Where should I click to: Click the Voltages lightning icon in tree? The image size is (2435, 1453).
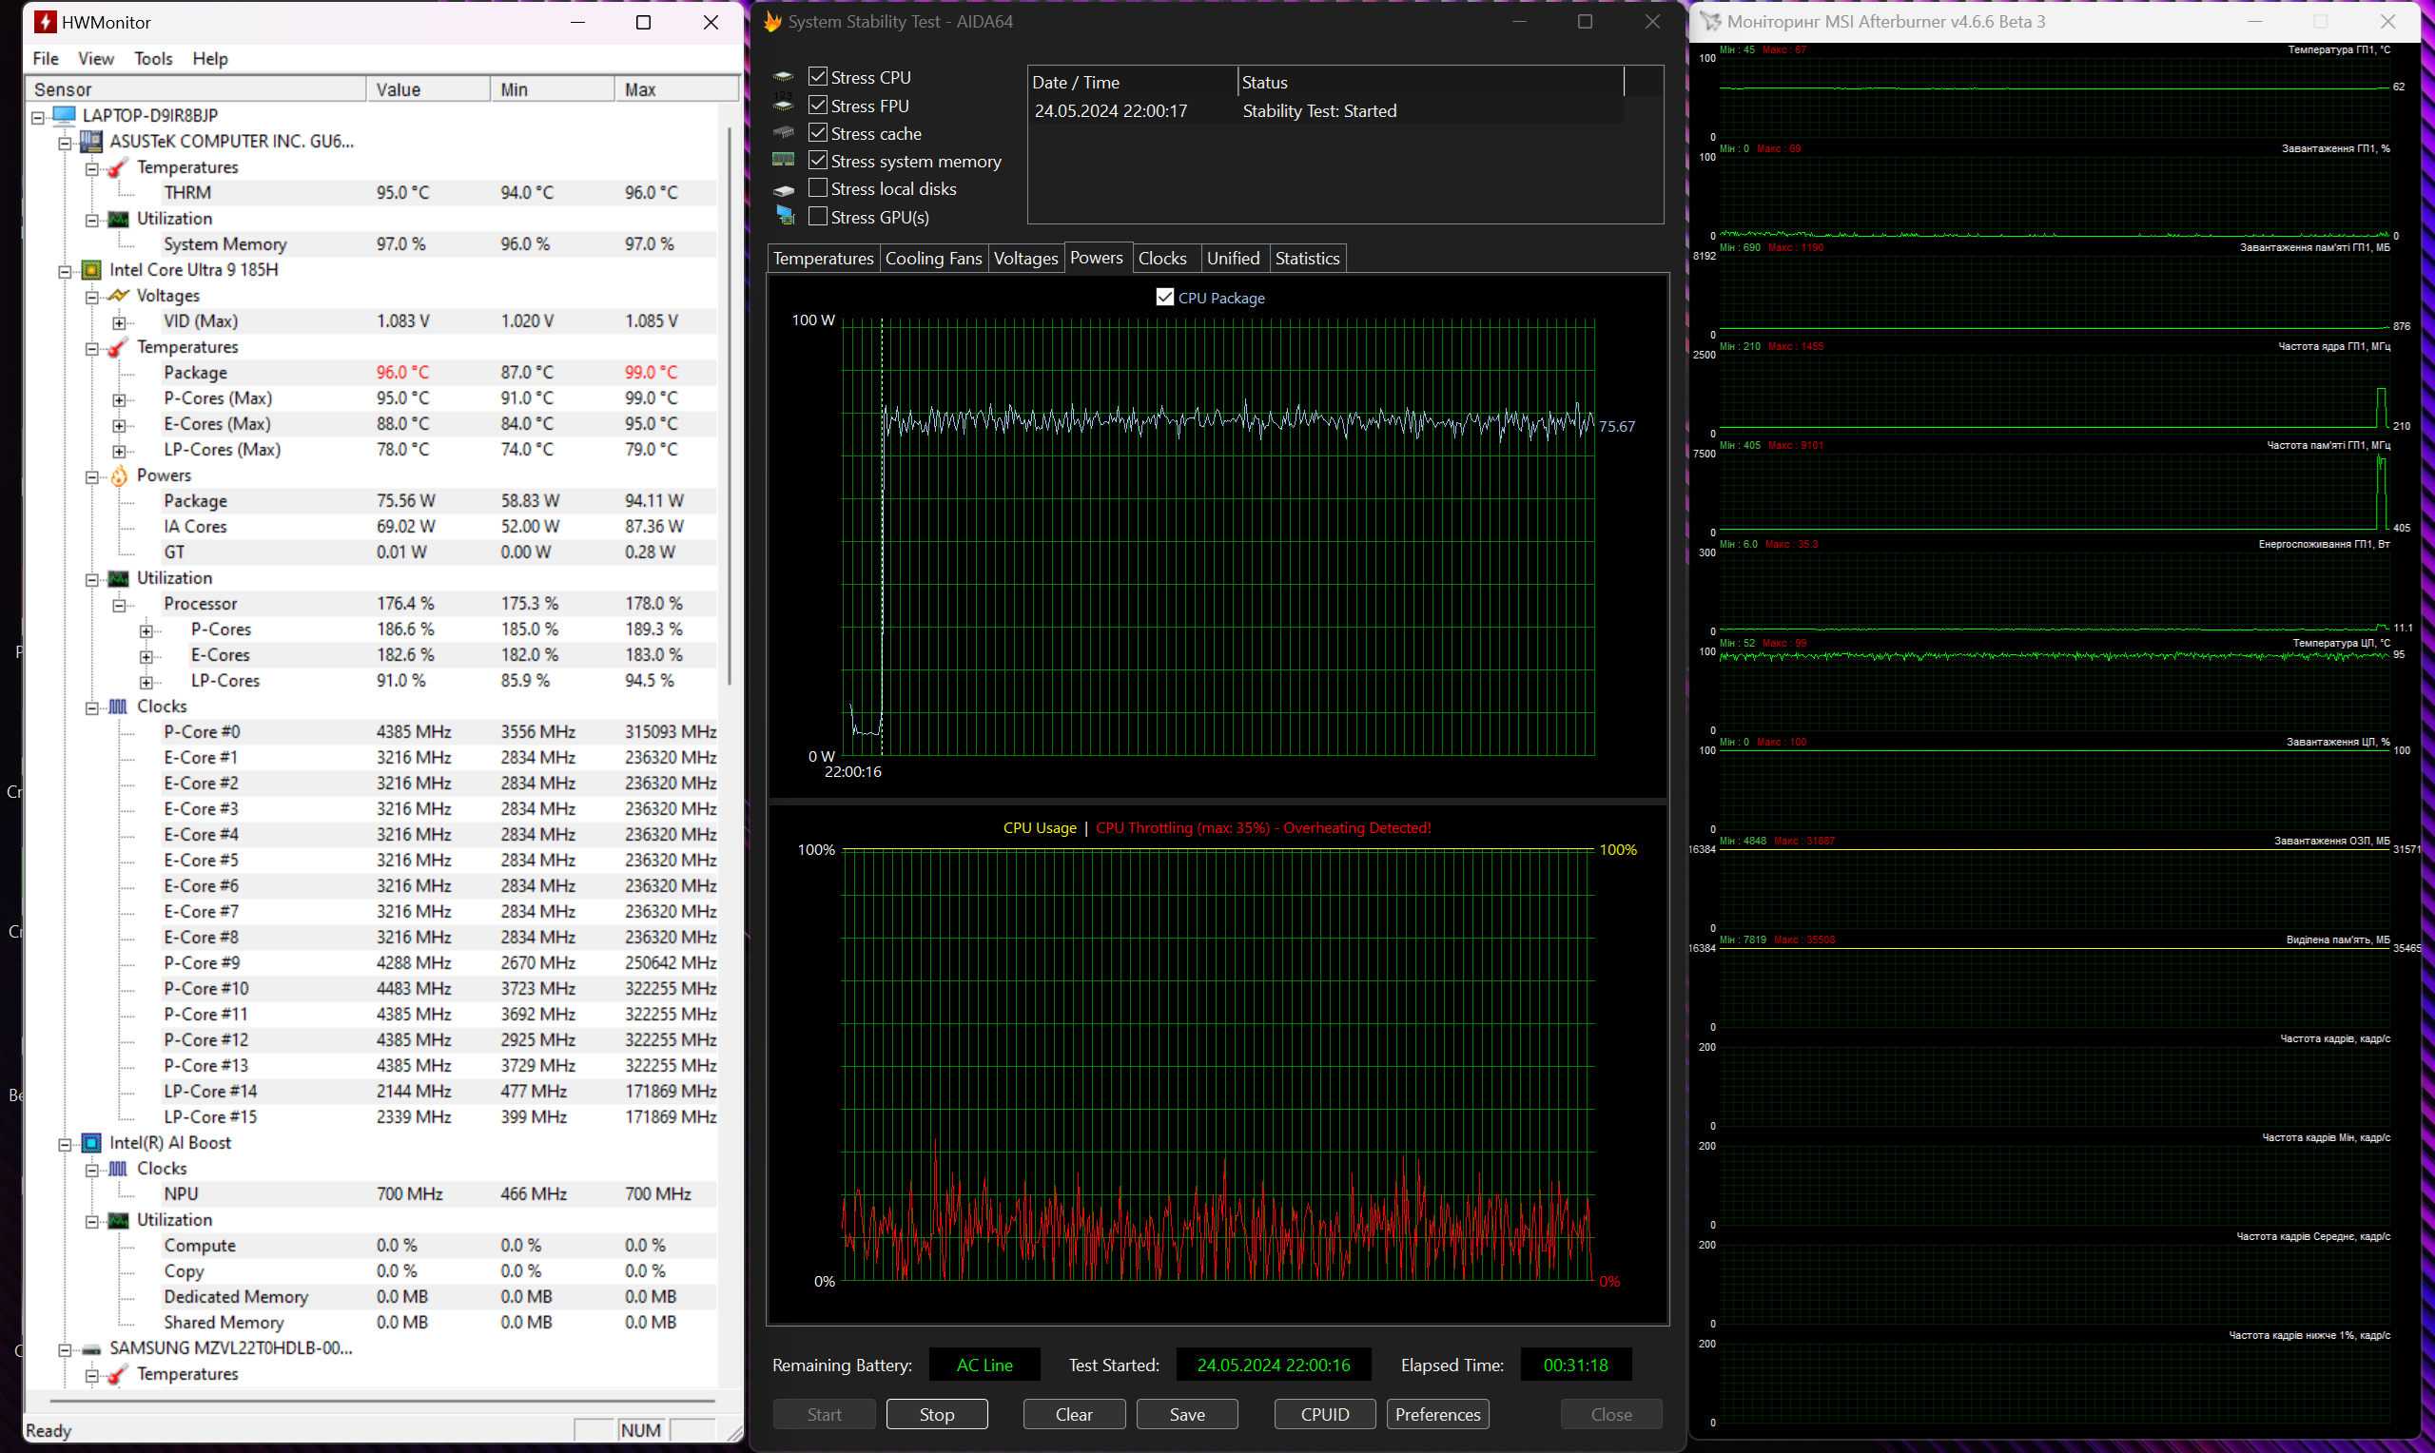(119, 296)
